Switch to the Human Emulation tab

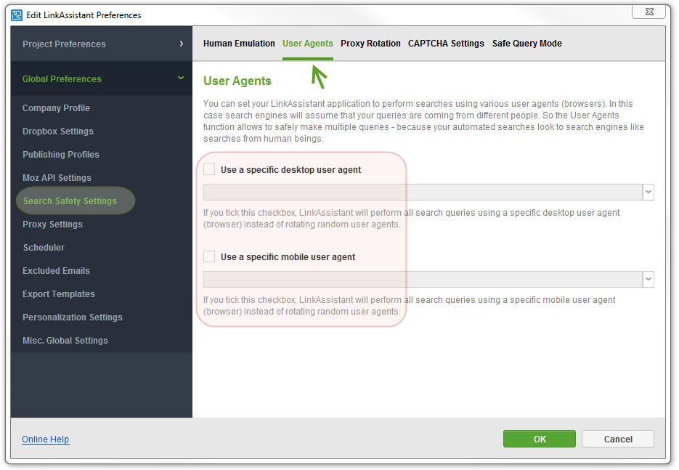click(239, 44)
